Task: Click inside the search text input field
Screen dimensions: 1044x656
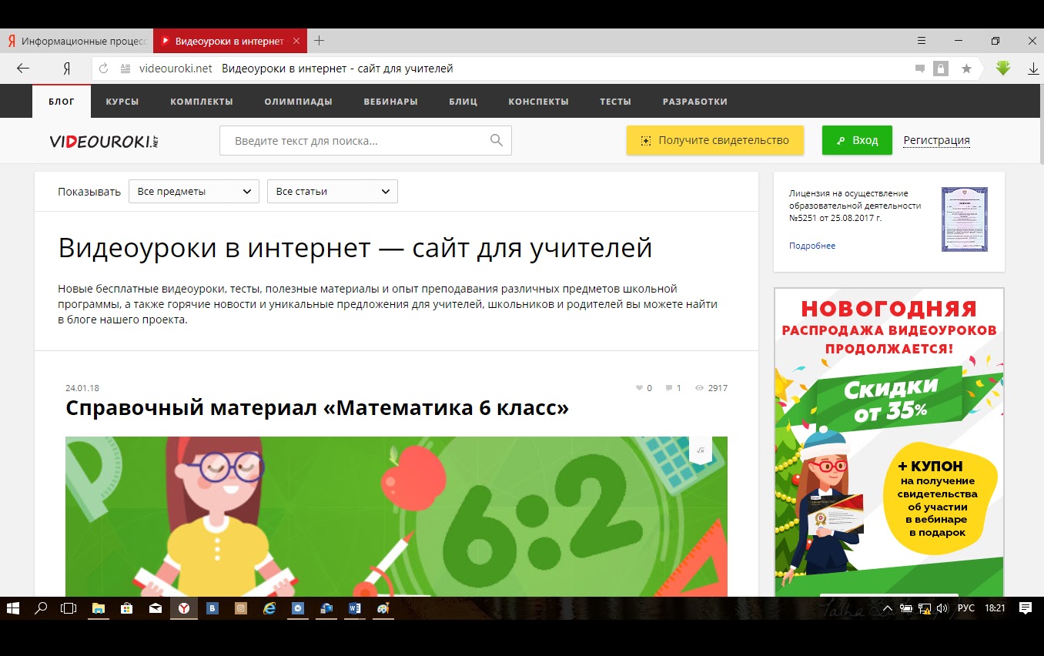Action: click(x=346, y=140)
